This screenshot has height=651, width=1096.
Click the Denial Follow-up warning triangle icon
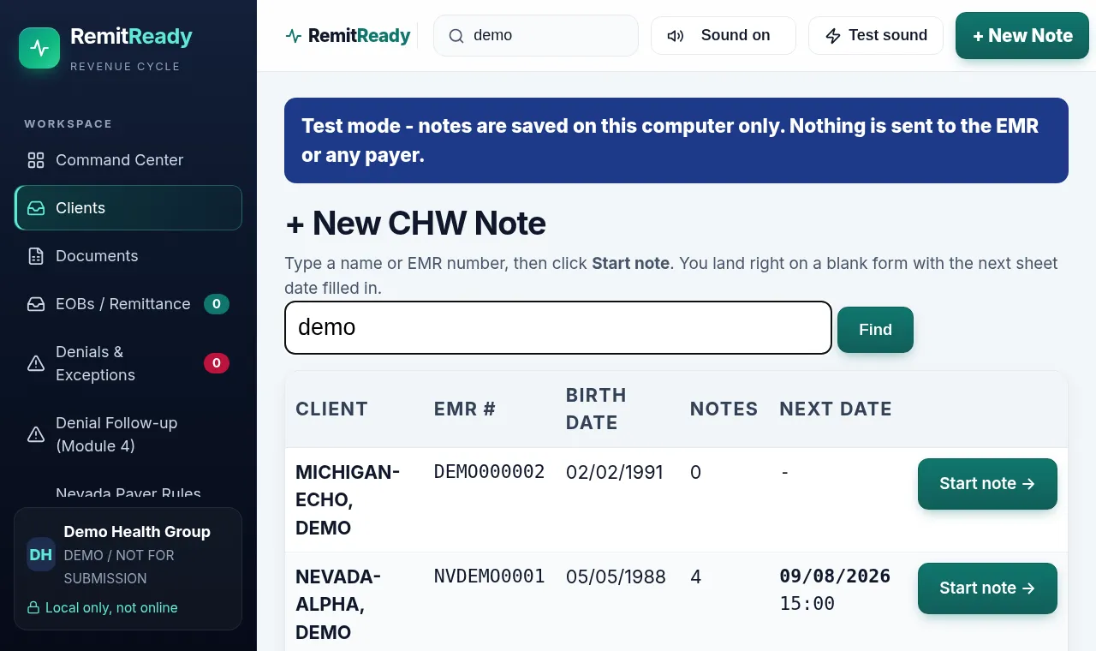36,435
